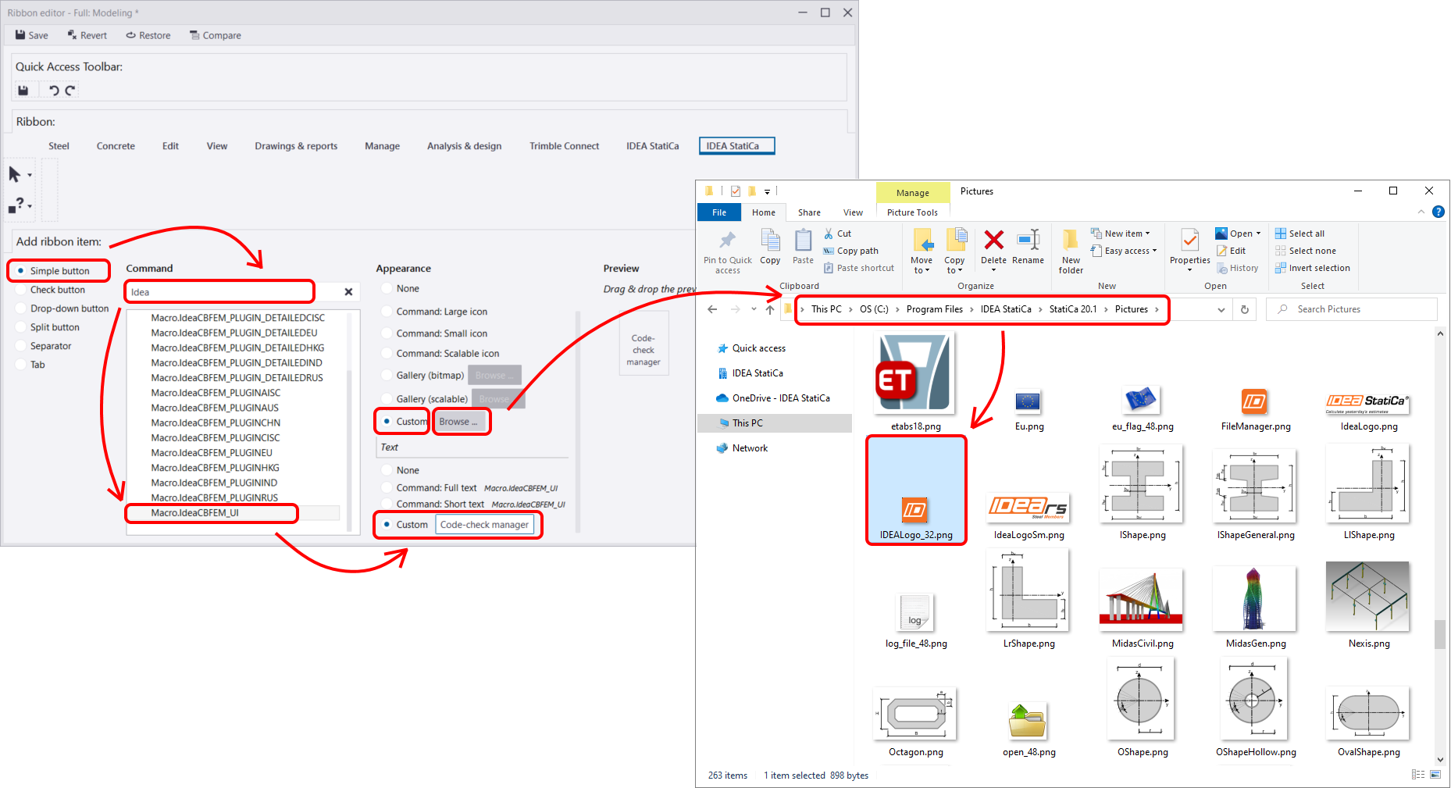Viewport: 1451px width, 788px height.
Task: Click Select none in Explorer ribbon
Action: (1306, 251)
